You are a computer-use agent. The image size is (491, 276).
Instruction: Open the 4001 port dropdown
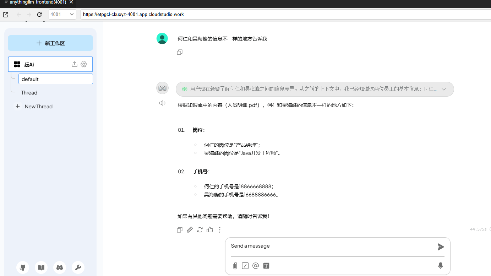[62, 15]
